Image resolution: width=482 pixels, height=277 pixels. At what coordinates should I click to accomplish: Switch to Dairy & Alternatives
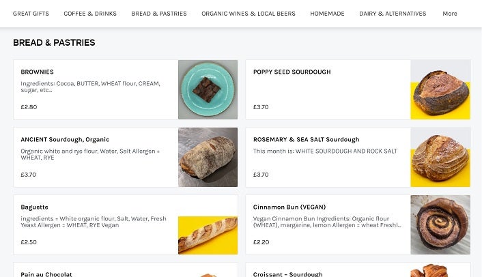click(393, 14)
